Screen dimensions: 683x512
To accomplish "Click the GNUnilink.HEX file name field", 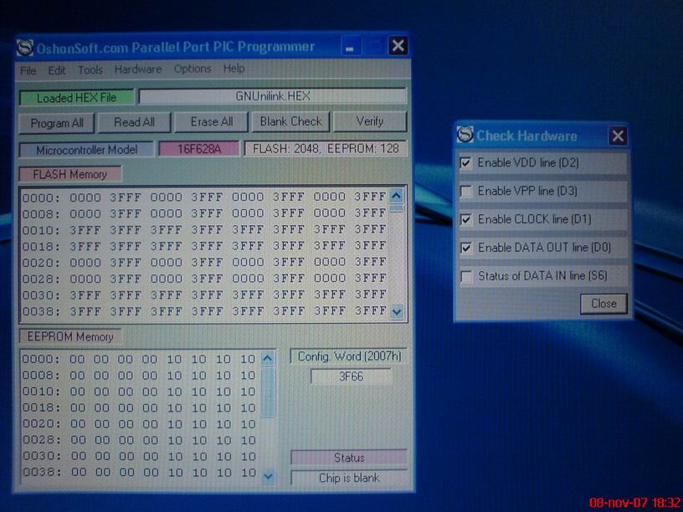I will click(x=273, y=96).
